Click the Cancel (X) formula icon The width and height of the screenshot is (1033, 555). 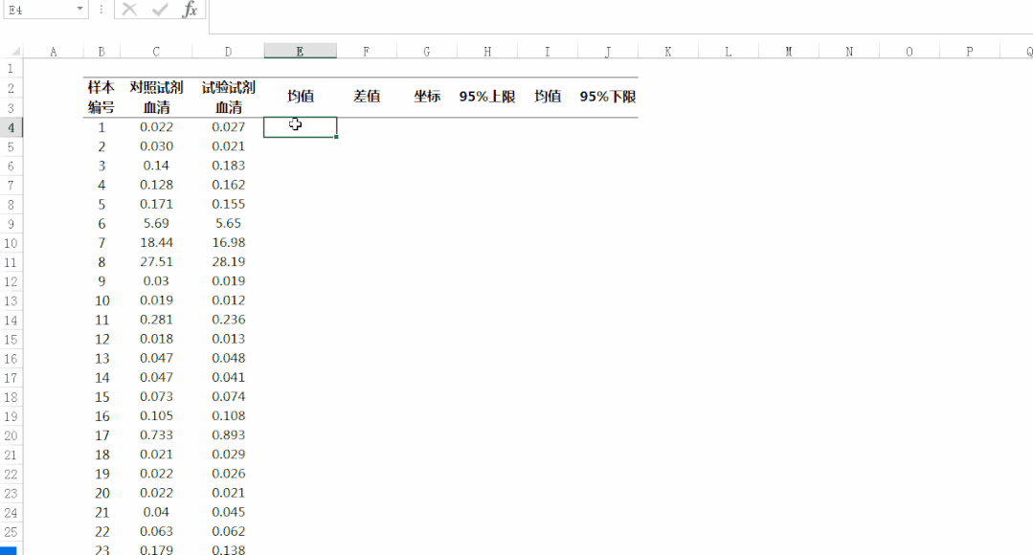[x=129, y=10]
